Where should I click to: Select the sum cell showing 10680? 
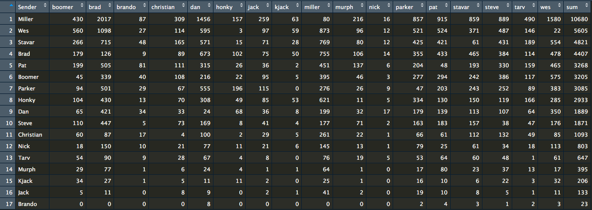coord(578,19)
